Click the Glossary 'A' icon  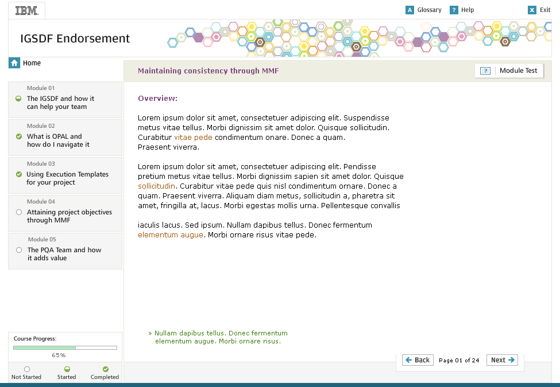(410, 10)
